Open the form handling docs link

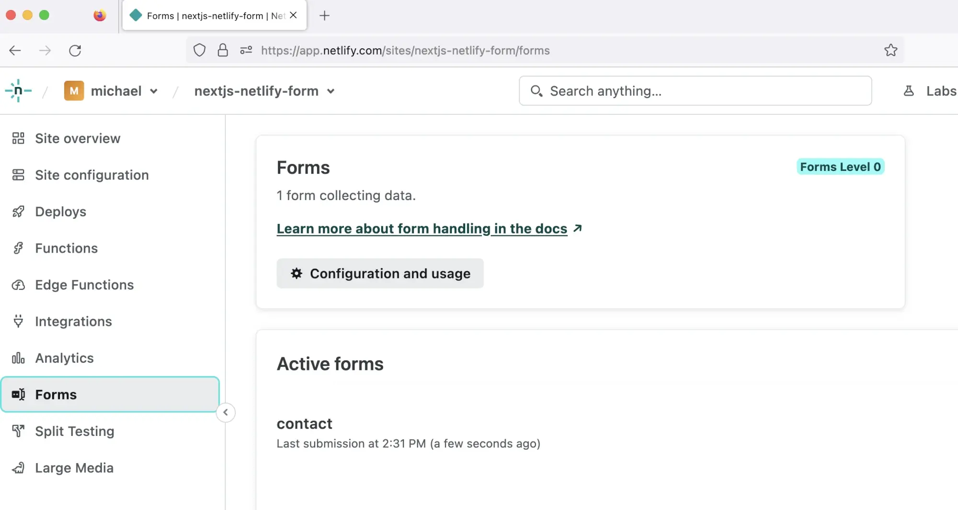[421, 229]
